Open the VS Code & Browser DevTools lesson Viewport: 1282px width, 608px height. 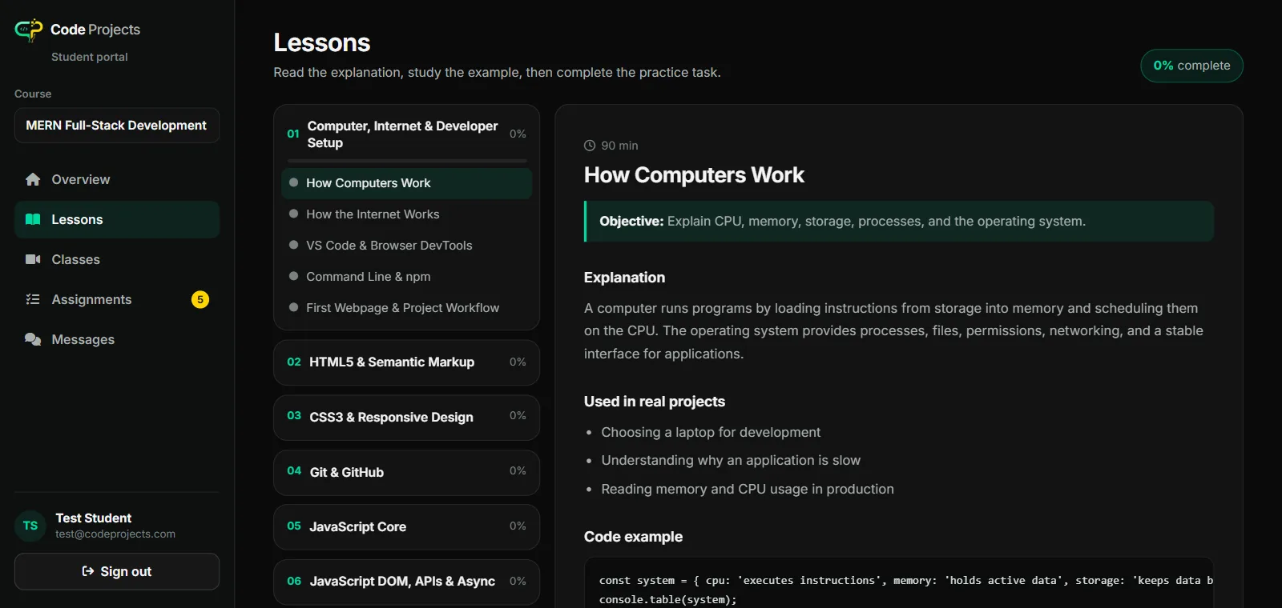[x=406, y=246]
